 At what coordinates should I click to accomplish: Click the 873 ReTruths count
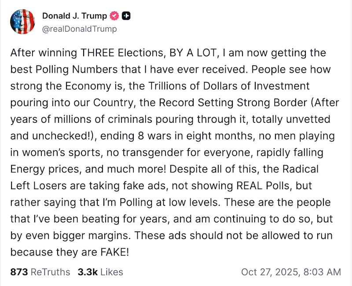(18, 272)
